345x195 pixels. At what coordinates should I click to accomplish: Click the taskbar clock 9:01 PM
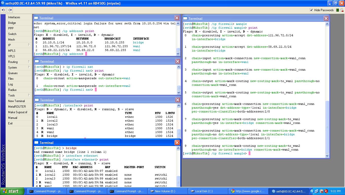tap(336, 191)
